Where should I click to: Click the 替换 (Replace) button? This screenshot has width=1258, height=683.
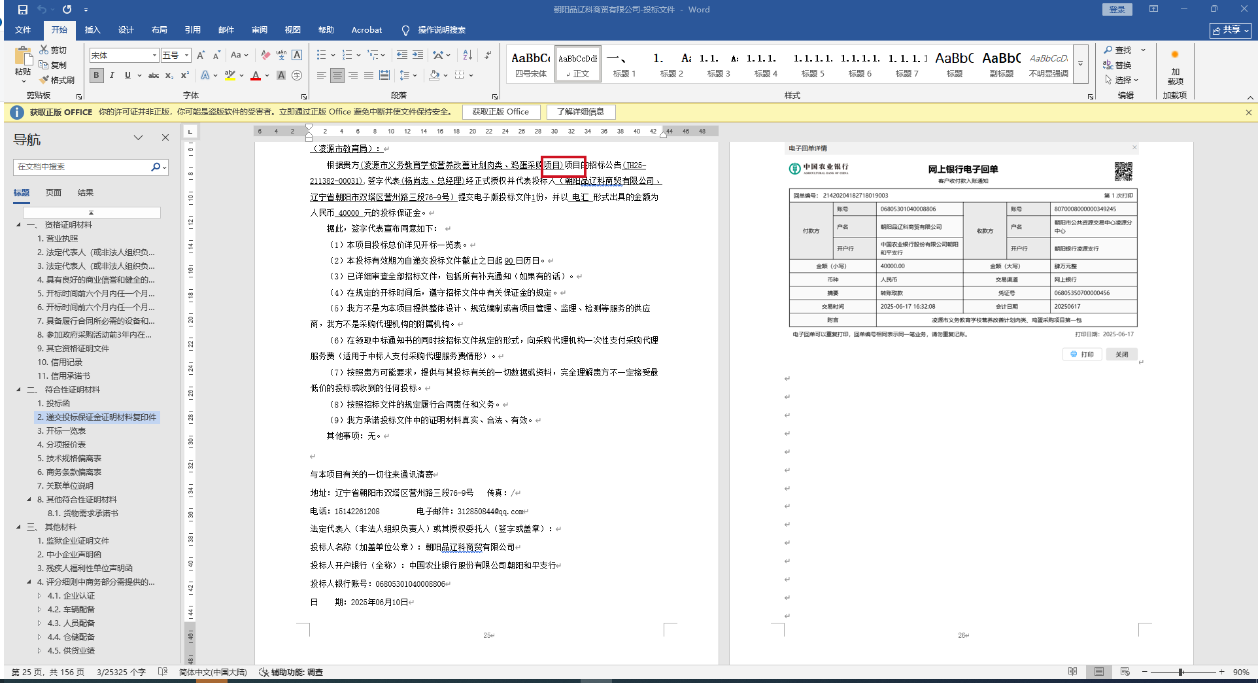click(1118, 65)
